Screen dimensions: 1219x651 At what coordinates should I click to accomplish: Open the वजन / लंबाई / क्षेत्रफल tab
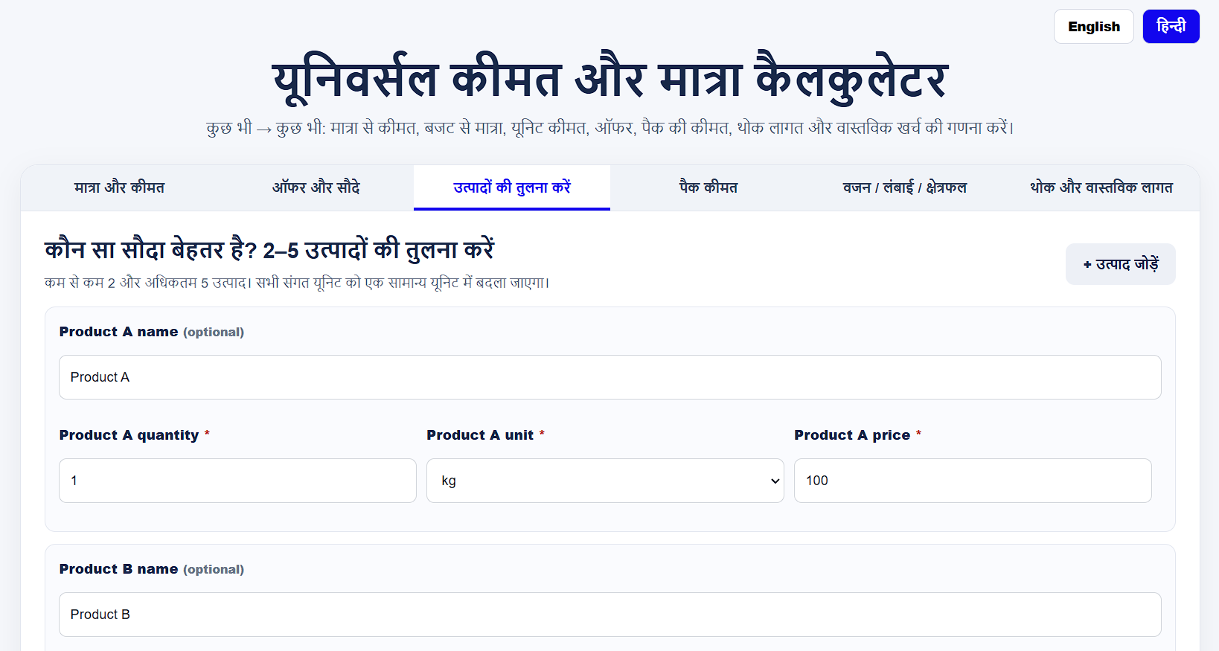coord(905,187)
